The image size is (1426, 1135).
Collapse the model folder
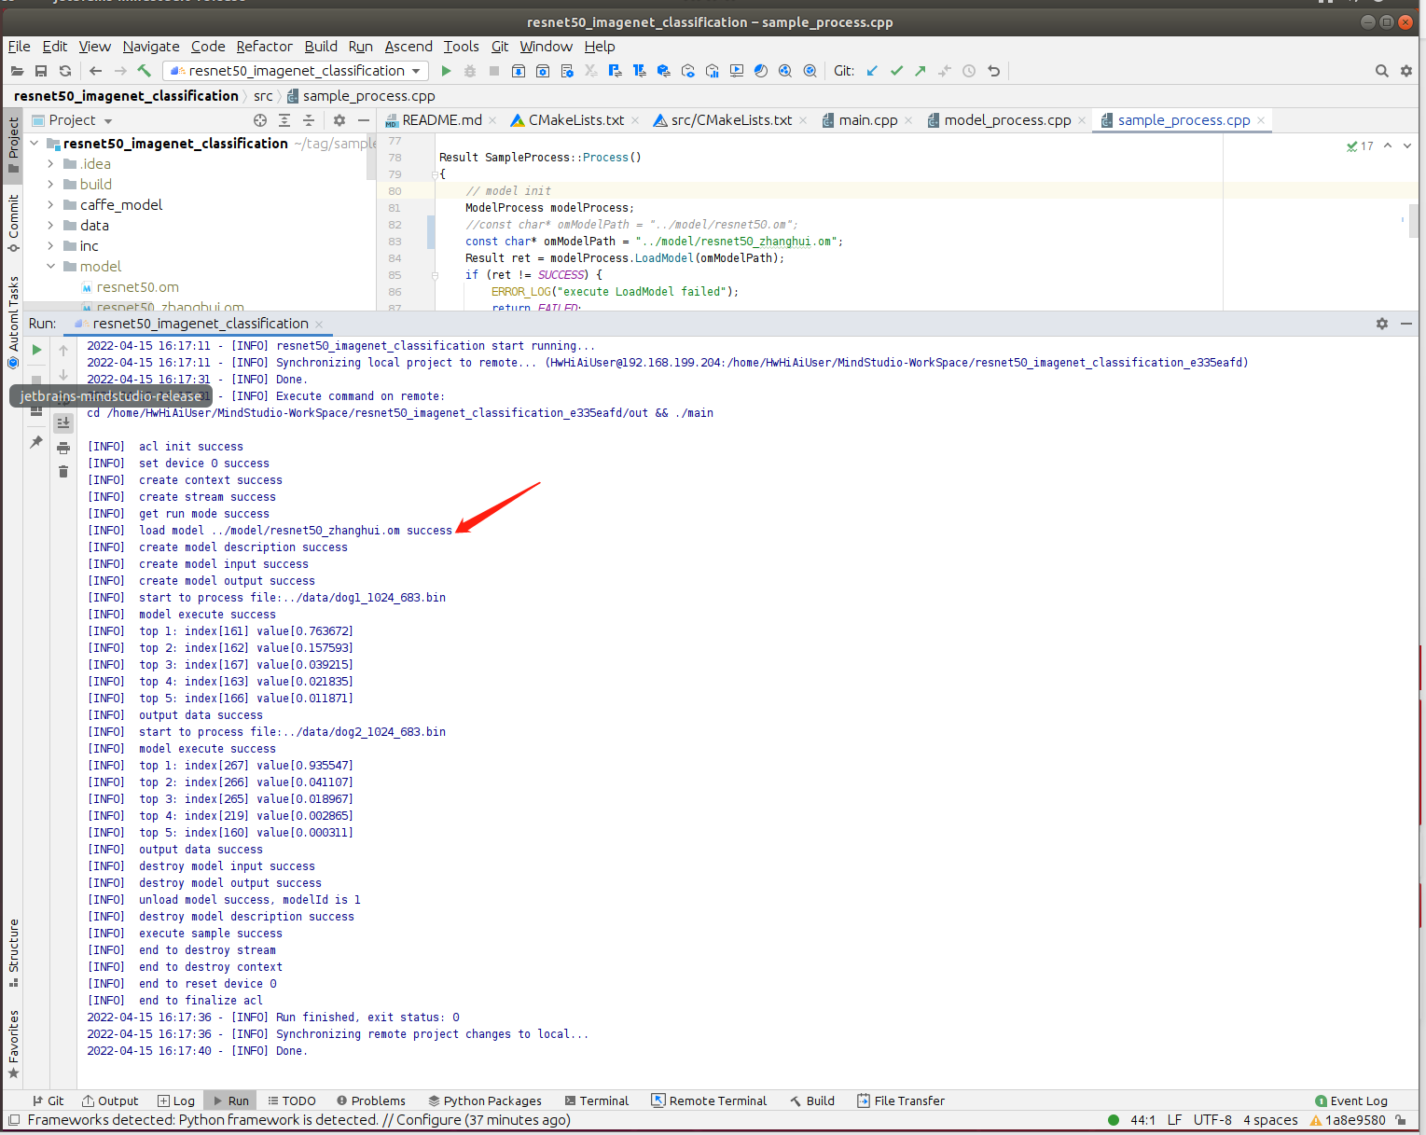[x=50, y=267]
